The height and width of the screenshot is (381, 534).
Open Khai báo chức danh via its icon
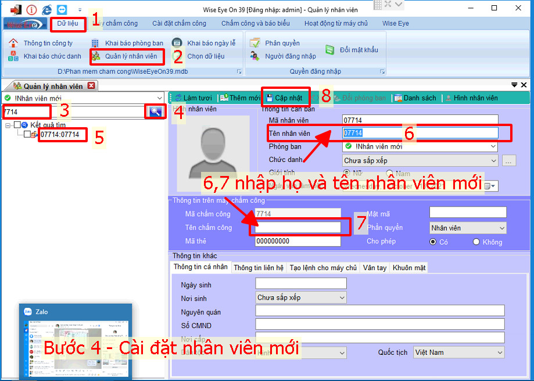point(13,56)
